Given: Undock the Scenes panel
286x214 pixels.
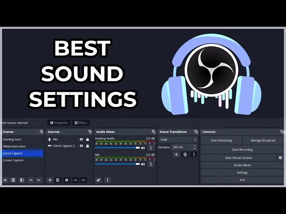Looking at the screenshot, I should [42, 132].
